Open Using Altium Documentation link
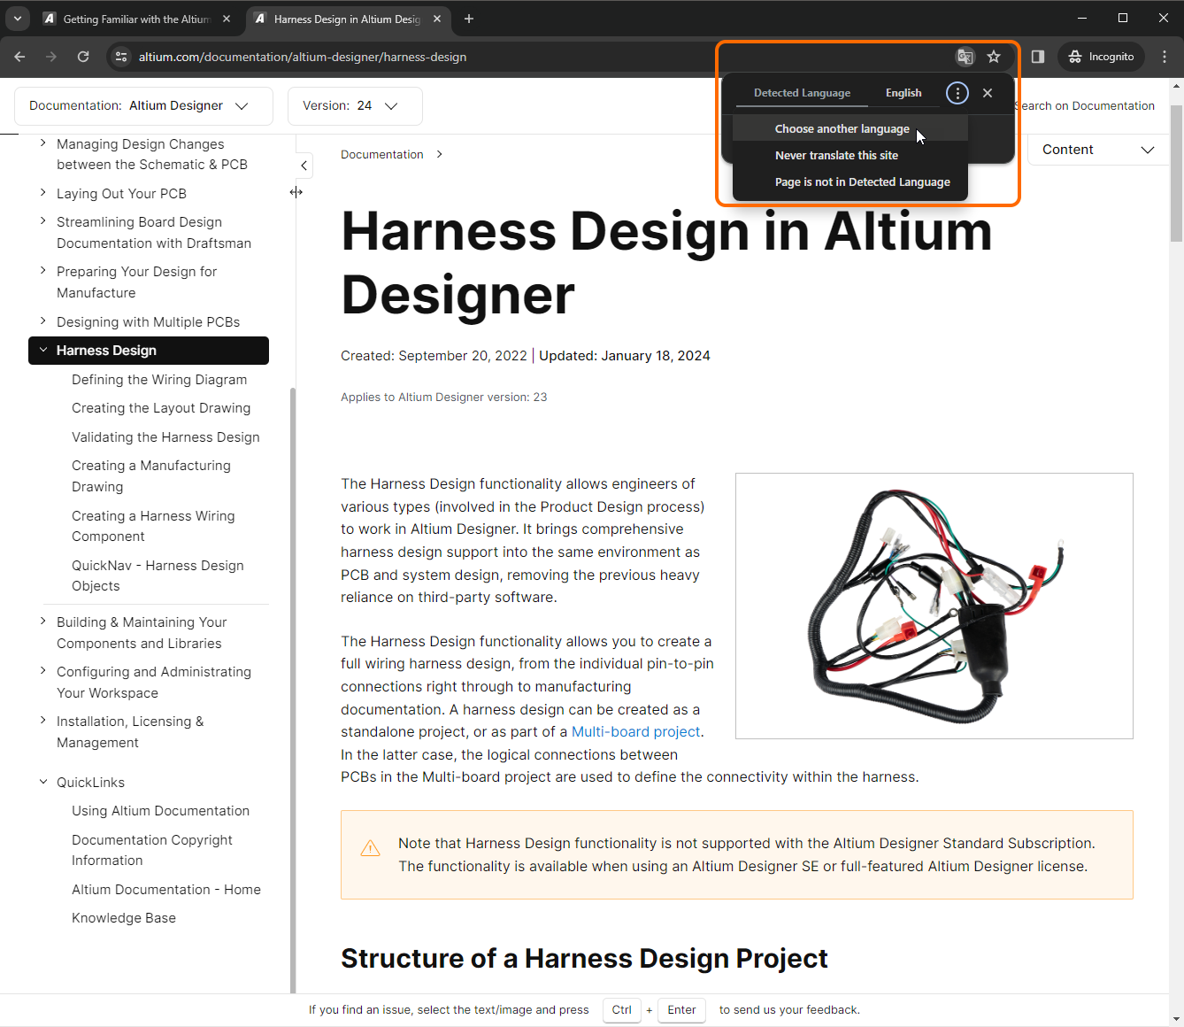 [x=160, y=811]
